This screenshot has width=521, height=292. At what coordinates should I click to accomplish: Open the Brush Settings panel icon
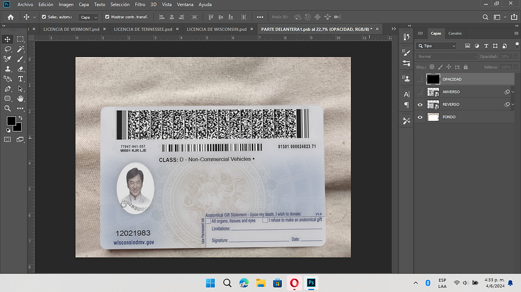406,52
